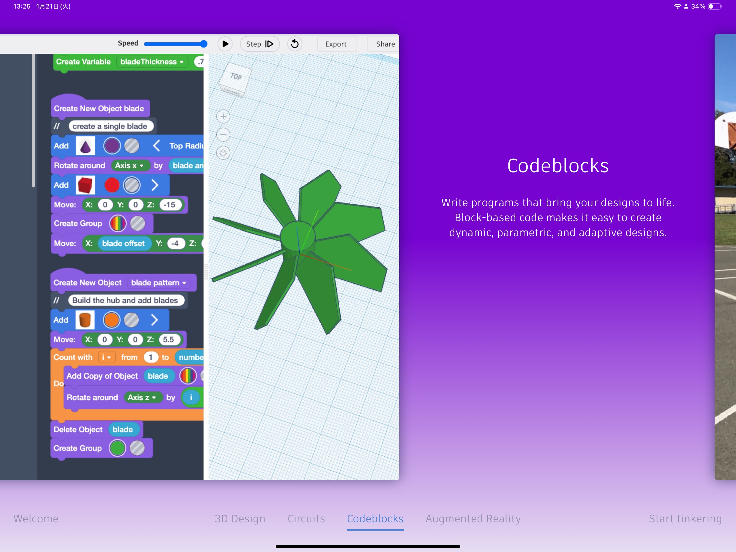Open the loop variable i dropdown
This screenshot has height=552, width=736.
[107, 357]
